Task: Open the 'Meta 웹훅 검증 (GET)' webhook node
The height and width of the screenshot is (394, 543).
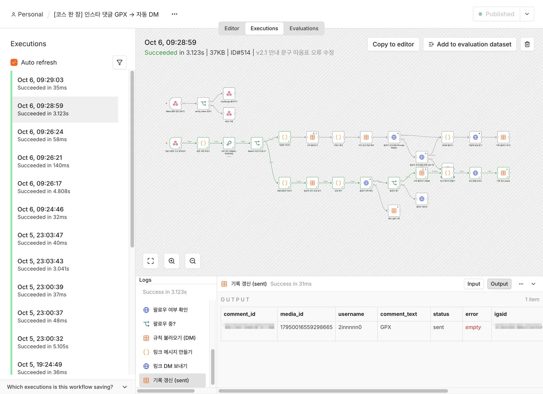Action: [x=175, y=104]
